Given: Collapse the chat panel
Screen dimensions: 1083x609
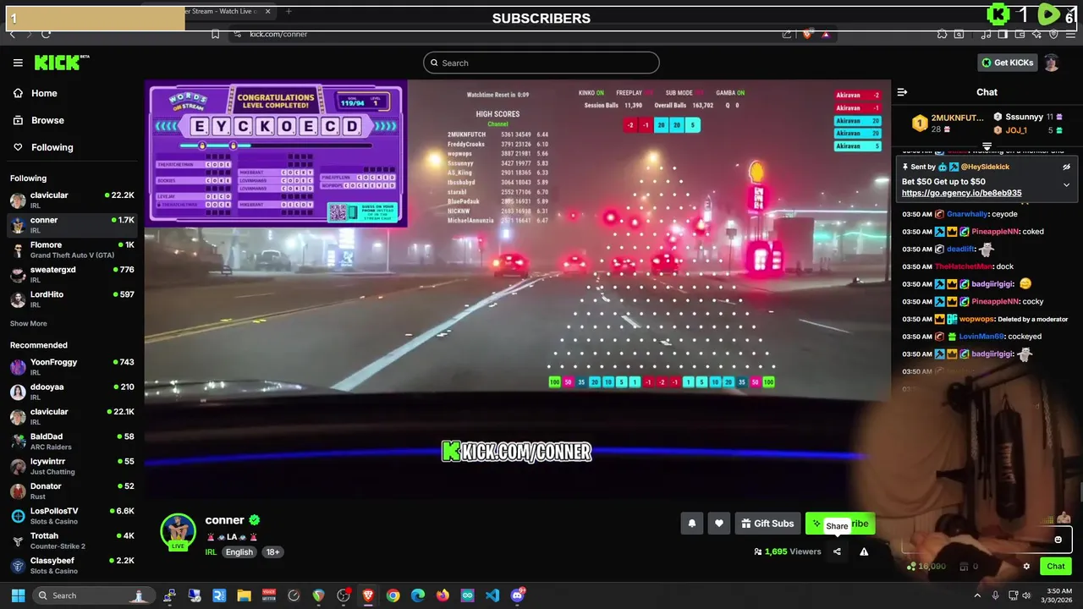Looking at the screenshot, I should pyautogui.click(x=902, y=92).
